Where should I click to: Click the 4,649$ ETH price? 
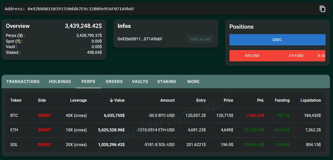227,130
